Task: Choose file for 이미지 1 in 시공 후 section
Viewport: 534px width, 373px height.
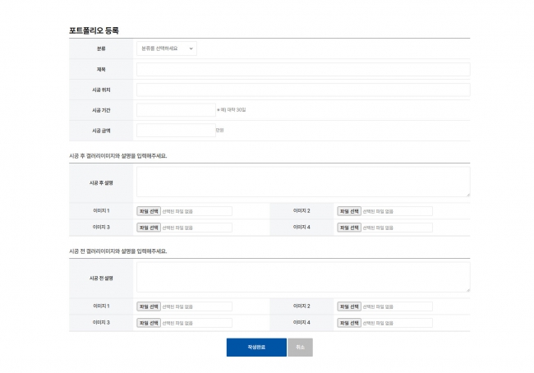Action: [x=149, y=211]
